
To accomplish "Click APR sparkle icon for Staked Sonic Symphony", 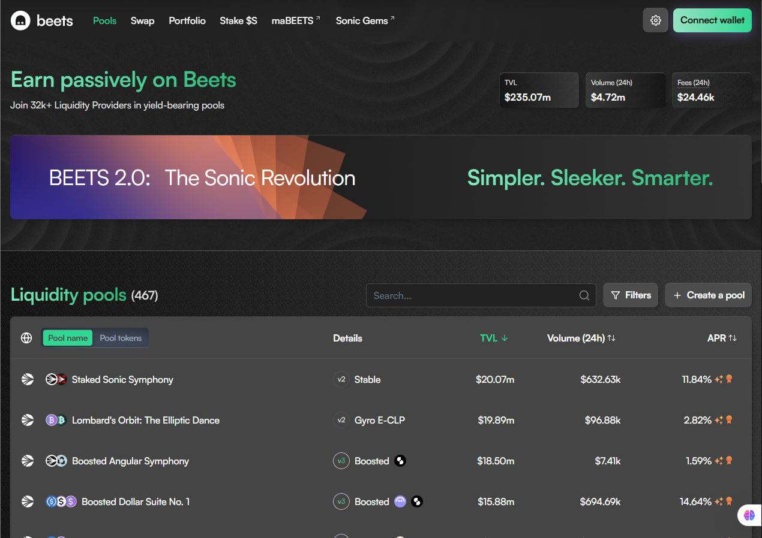I will coord(718,379).
